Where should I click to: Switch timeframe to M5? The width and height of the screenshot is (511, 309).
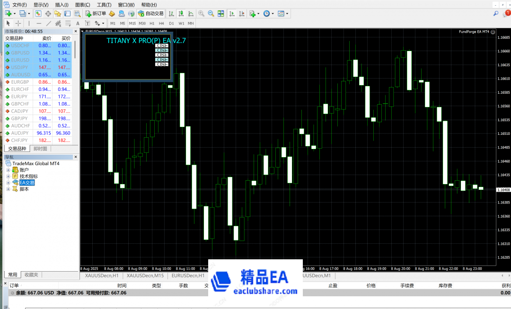coord(123,23)
